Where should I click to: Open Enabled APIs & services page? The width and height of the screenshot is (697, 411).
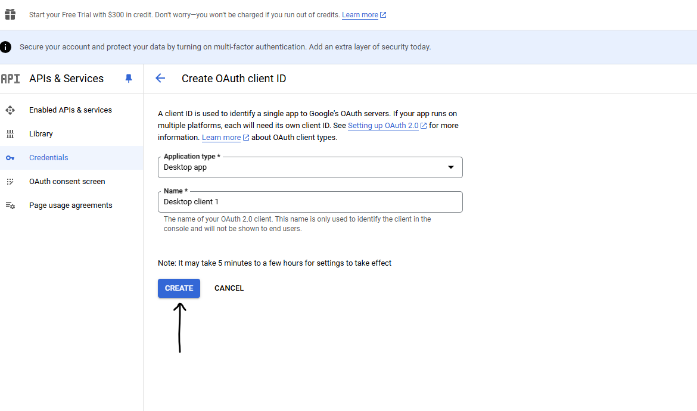(x=70, y=110)
